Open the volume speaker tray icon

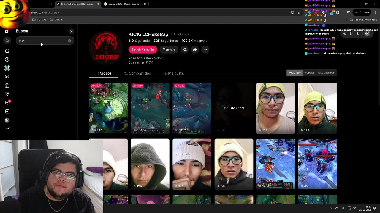pyautogui.click(x=354, y=208)
